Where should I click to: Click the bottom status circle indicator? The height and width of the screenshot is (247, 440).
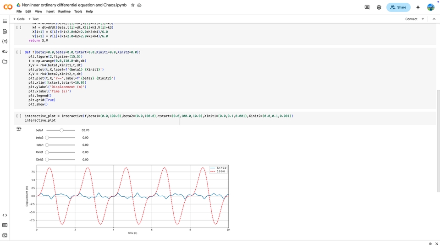tap(430, 244)
